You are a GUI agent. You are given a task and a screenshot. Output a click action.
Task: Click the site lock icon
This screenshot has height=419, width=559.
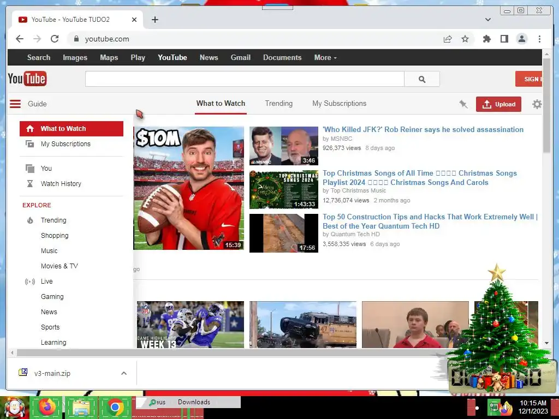point(76,39)
